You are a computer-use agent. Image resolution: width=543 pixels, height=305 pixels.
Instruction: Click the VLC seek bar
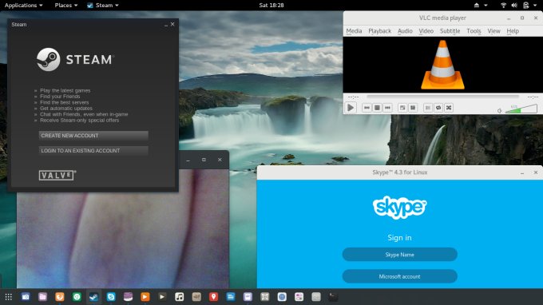443,97
